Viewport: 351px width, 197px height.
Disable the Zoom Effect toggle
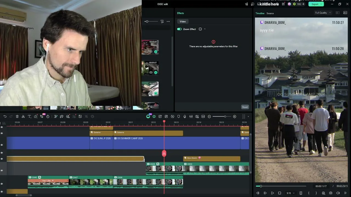[179, 29]
